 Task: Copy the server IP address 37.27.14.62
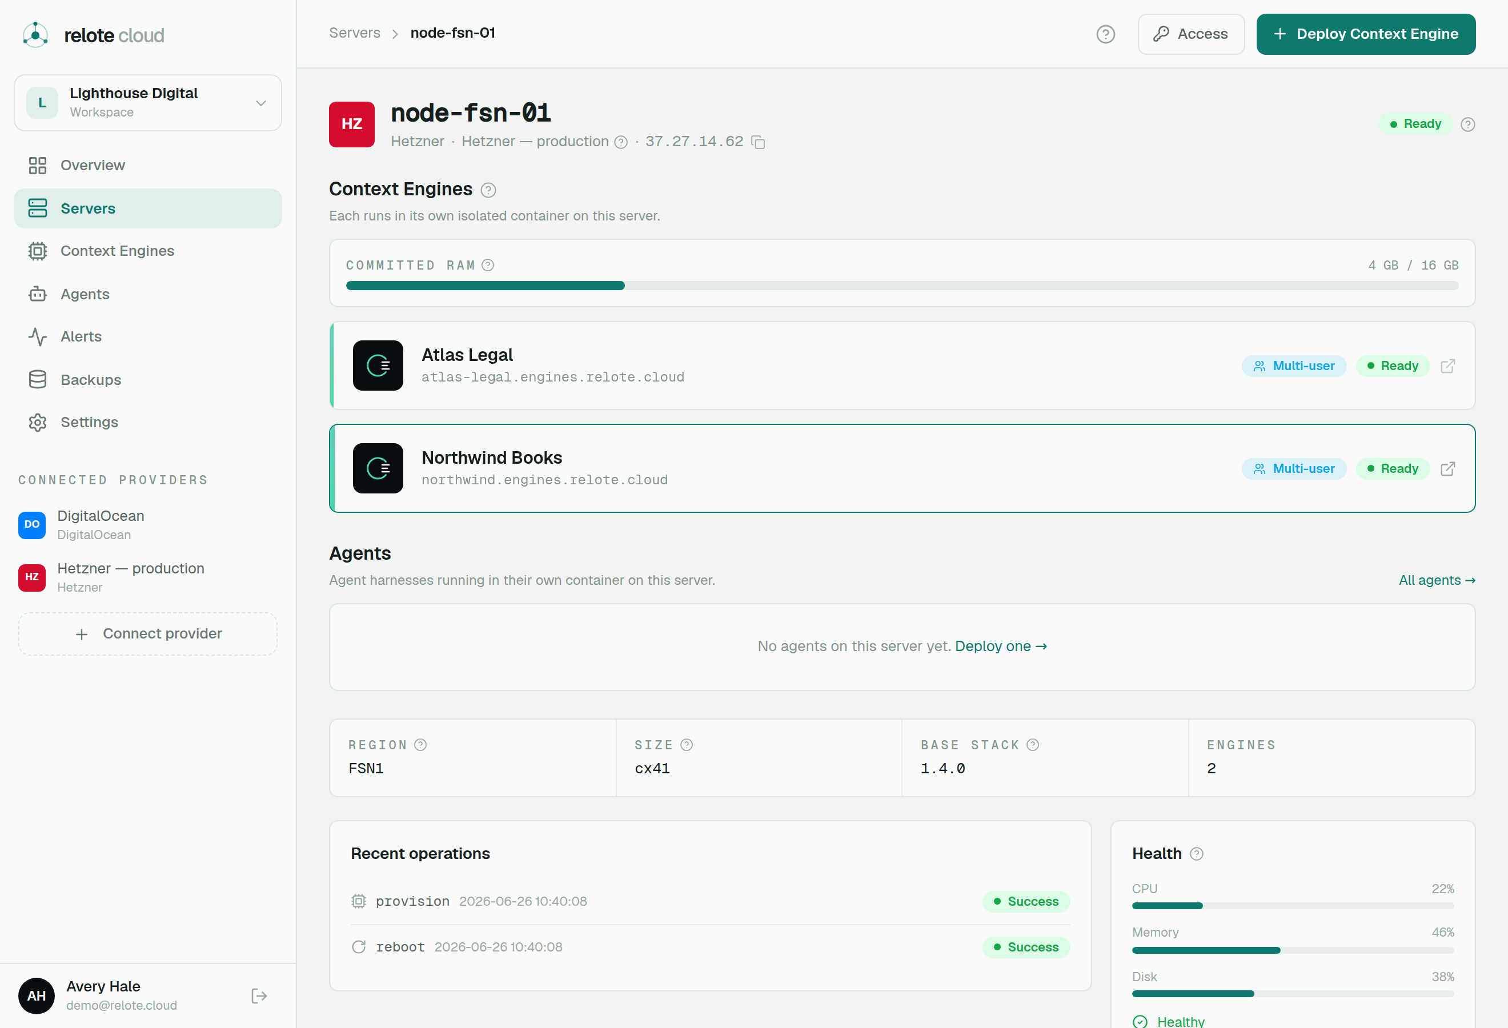[758, 142]
